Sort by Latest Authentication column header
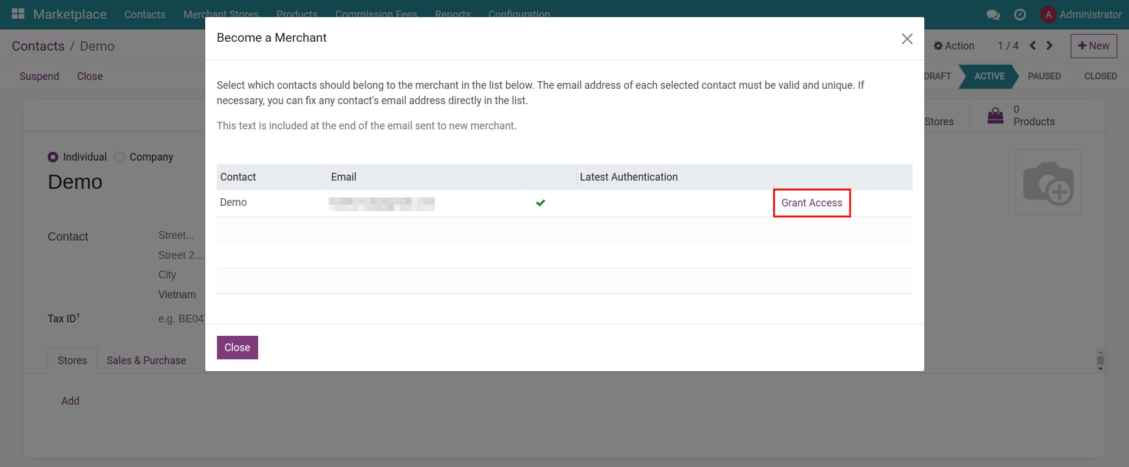 tap(674, 177)
